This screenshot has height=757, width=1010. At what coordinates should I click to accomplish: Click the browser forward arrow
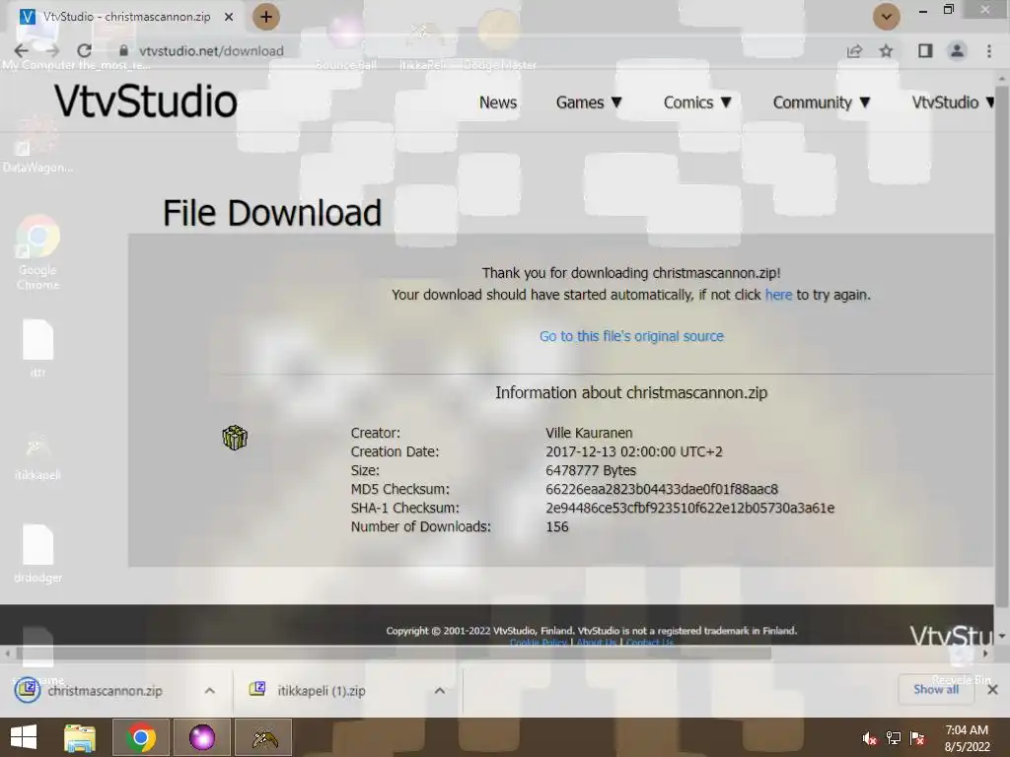click(53, 51)
